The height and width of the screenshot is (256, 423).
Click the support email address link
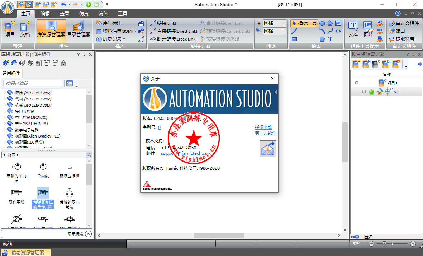(x=186, y=153)
